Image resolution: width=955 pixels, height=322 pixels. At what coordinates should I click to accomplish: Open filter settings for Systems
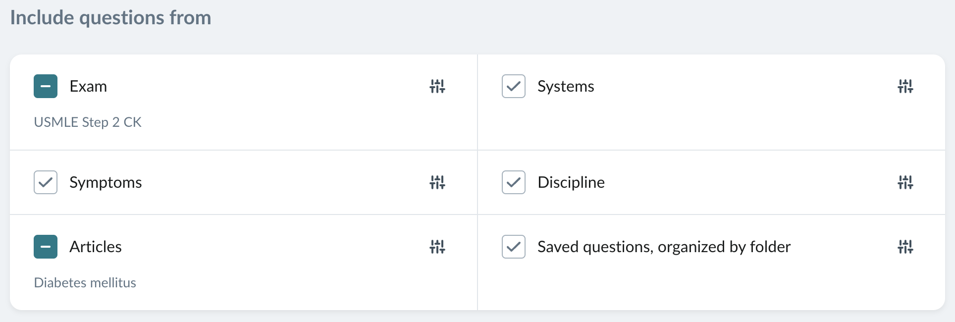pyautogui.click(x=905, y=86)
